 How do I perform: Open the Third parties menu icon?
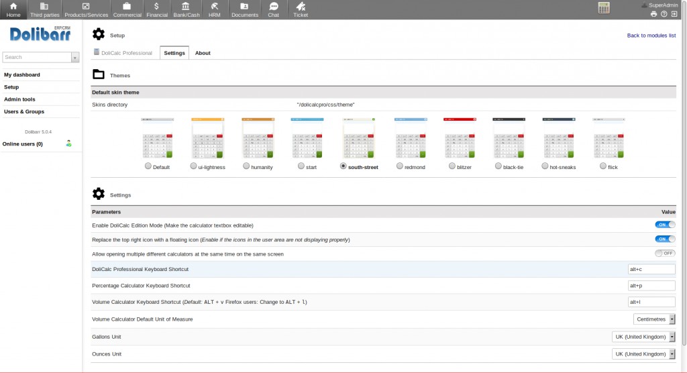click(44, 7)
